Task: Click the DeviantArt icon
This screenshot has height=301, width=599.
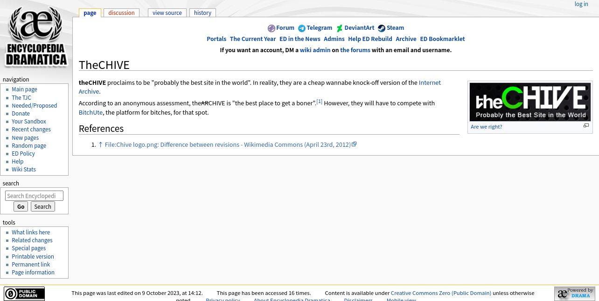Action: 340,28
